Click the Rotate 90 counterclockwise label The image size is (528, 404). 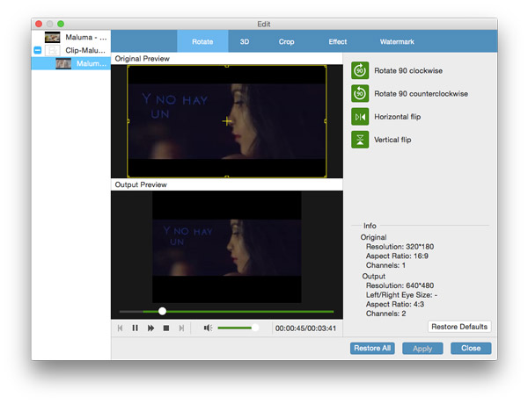pos(421,93)
